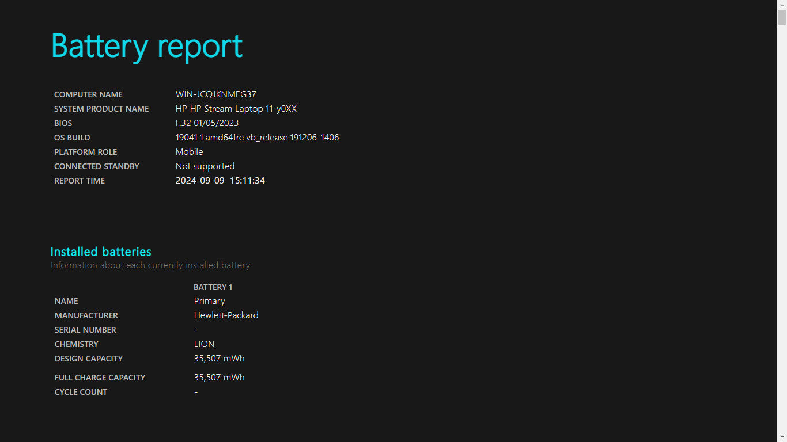Image resolution: width=787 pixels, height=442 pixels.
Task: Click computer name value WIN-JCQJKNMEG37
Action: (x=216, y=94)
